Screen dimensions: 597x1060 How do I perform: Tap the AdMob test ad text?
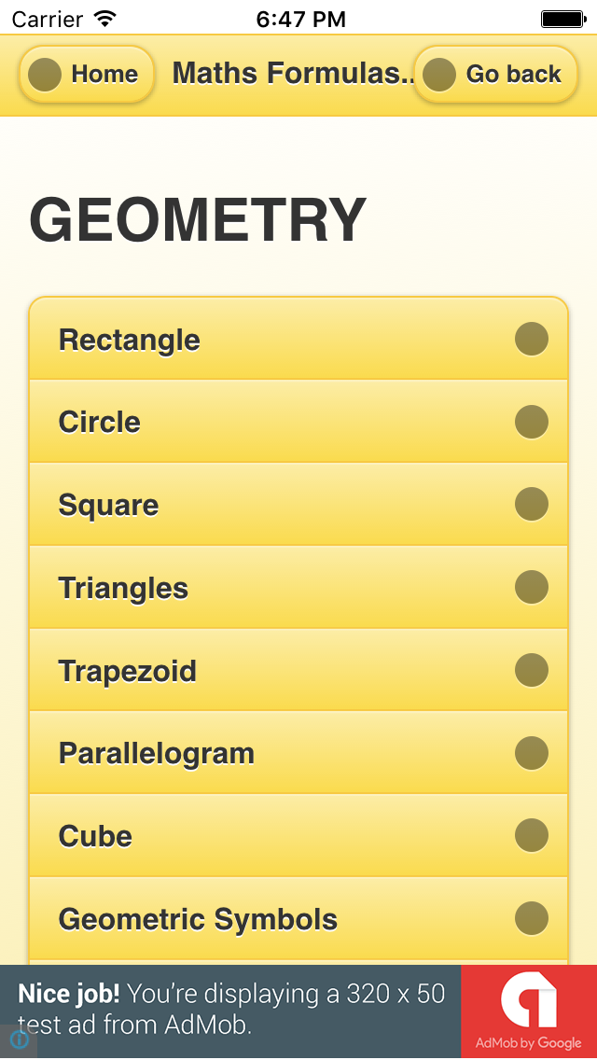231,1010
